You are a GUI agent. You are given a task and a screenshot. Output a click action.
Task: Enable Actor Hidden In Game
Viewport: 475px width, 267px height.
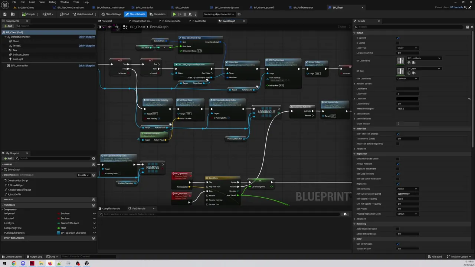tap(398, 229)
